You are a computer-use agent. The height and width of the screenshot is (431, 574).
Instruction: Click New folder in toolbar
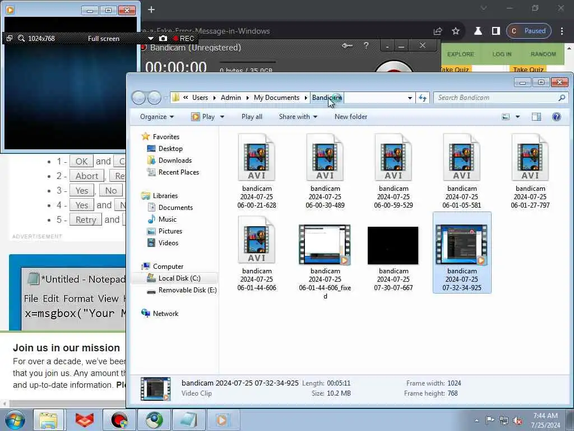pos(351,117)
